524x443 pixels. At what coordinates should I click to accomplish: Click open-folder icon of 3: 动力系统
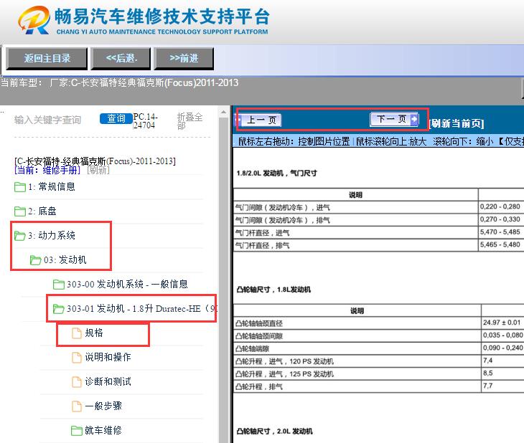(x=20, y=236)
